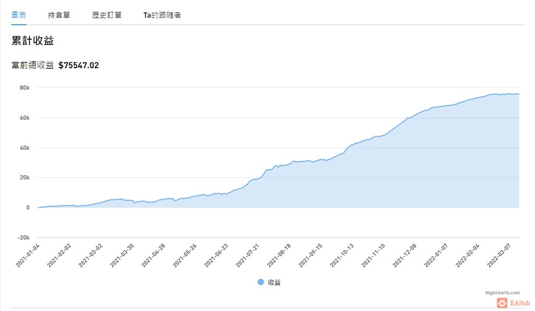Click the 2021-10-13 date axis label

341,256
